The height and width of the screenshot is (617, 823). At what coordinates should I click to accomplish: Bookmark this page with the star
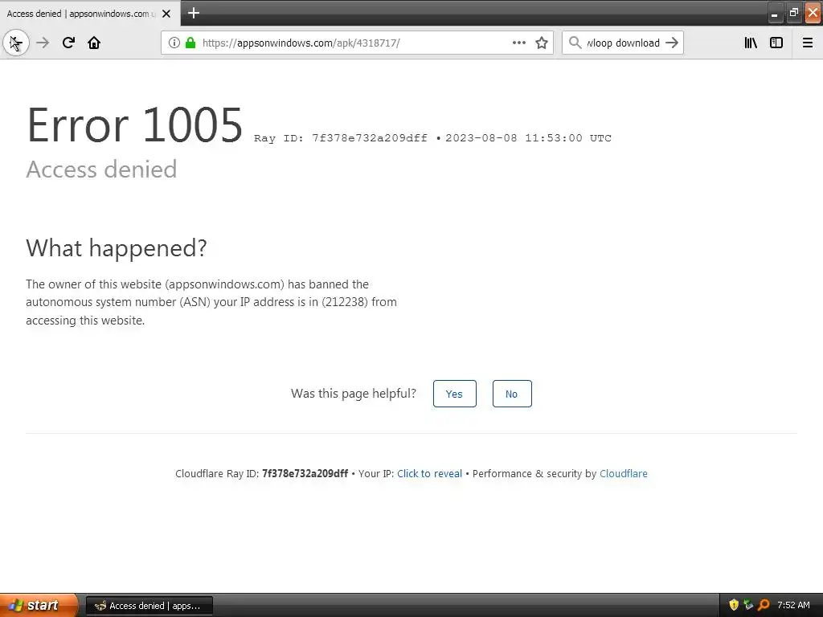pos(542,43)
